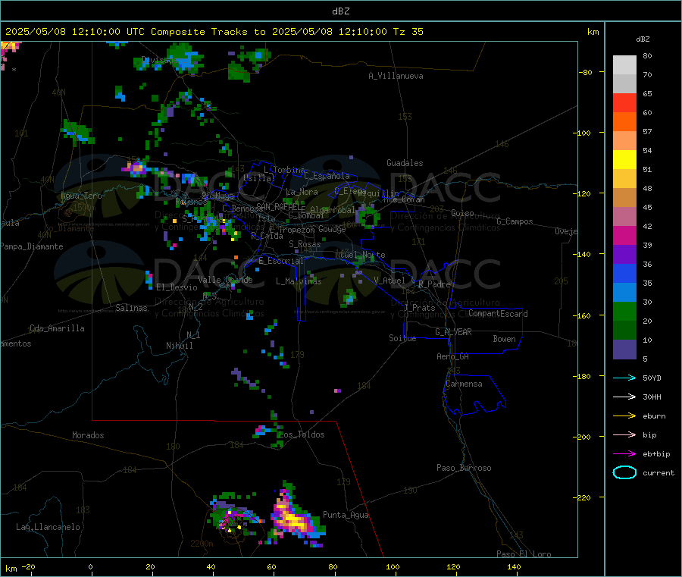Click the 'Cda_Amarilla' map label
The image size is (682, 577).
click(57, 328)
